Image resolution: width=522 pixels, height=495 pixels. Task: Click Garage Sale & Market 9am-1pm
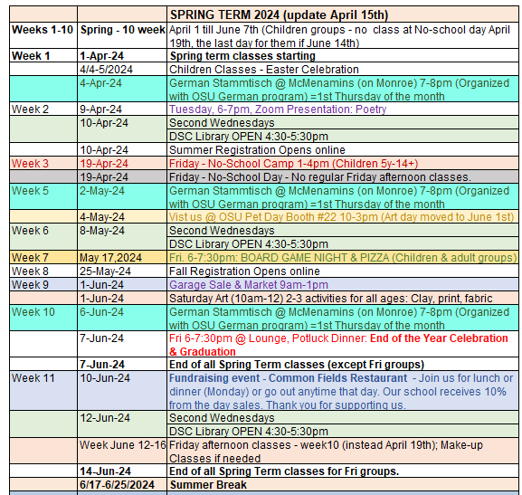coord(249,285)
